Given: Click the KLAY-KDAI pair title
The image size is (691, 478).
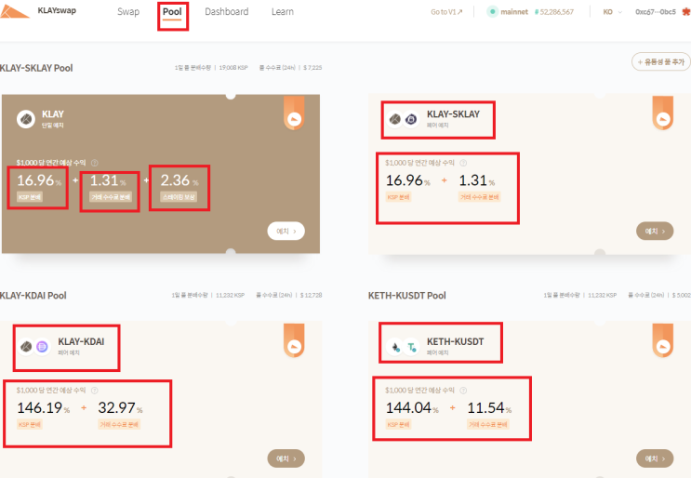Looking at the screenshot, I should [x=81, y=341].
